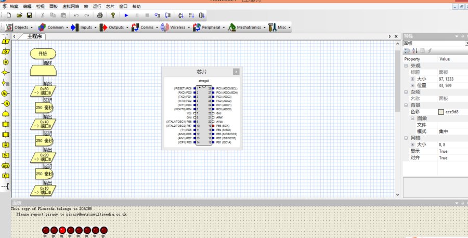Click the Copy toolbar icon
The width and height of the screenshot is (468, 238).
(x=53, y=15)
